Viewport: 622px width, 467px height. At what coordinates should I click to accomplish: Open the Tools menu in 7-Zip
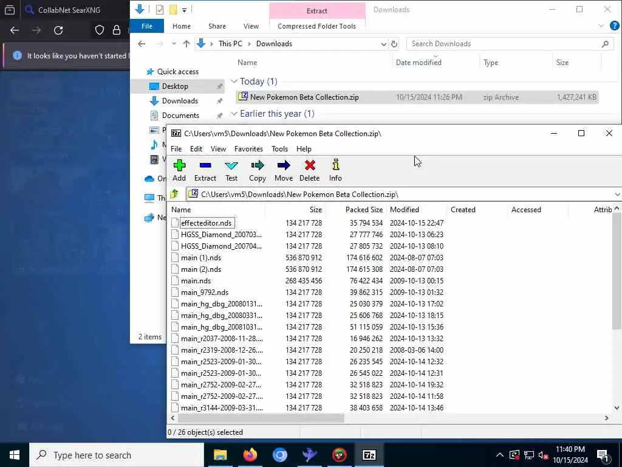279,149
